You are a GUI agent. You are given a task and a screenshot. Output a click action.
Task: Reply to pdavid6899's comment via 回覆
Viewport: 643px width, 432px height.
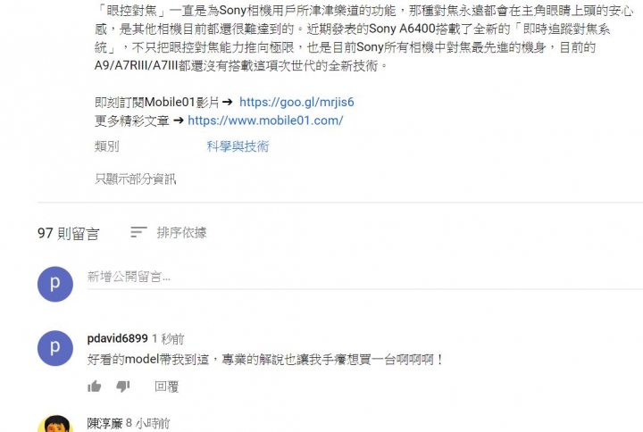(x=166, y=386)
